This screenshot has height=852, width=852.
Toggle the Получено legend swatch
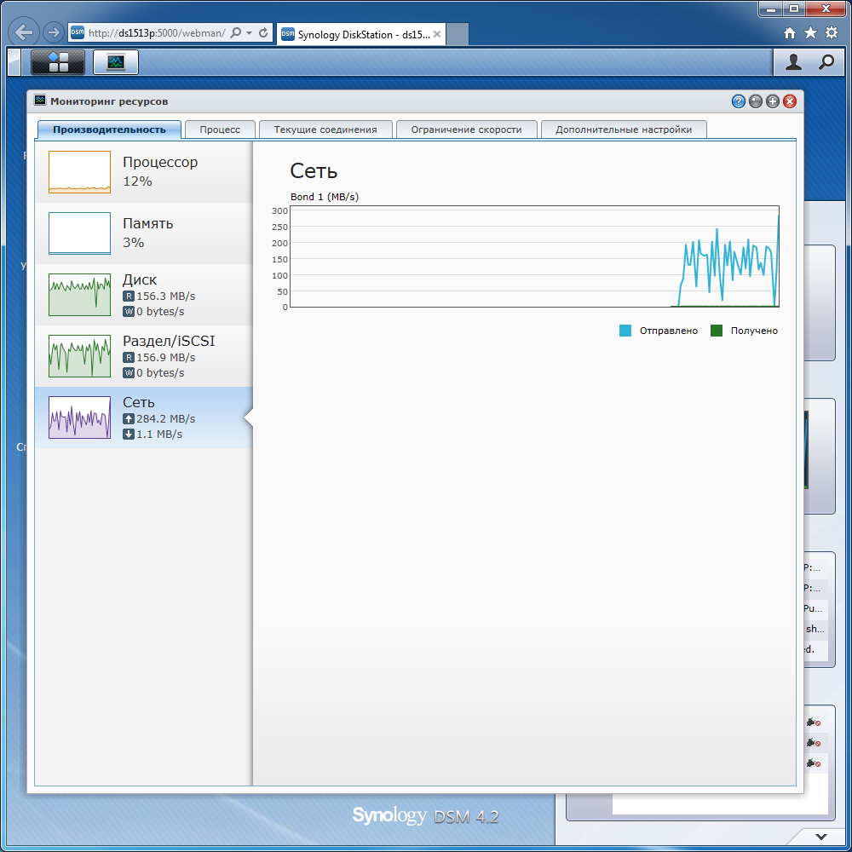717,331
